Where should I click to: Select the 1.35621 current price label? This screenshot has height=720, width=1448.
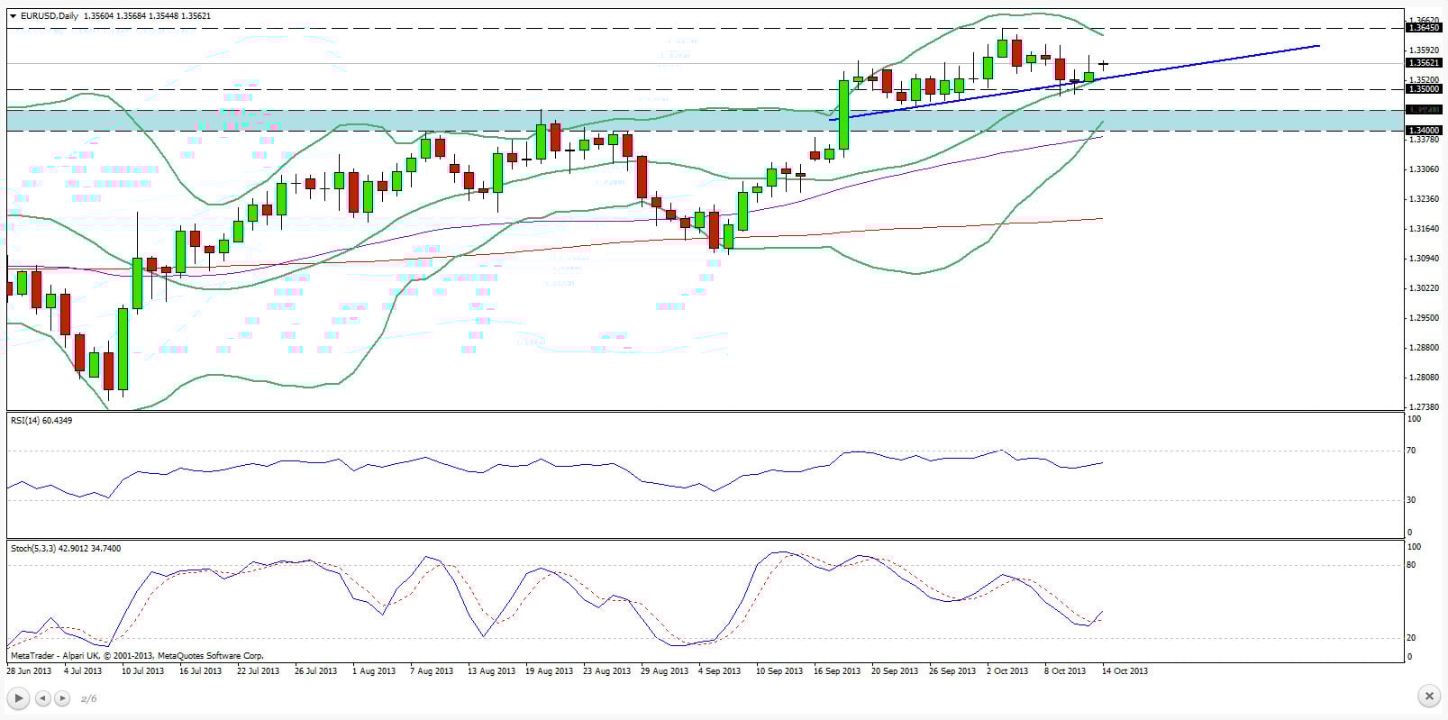(x=1425, y=63)
